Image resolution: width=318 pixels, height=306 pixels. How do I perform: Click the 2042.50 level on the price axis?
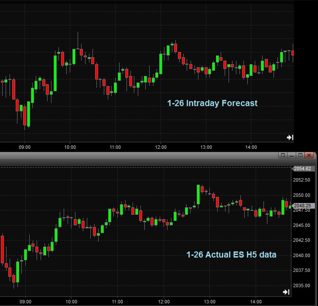pyautogui.click(x=302, y=240)
